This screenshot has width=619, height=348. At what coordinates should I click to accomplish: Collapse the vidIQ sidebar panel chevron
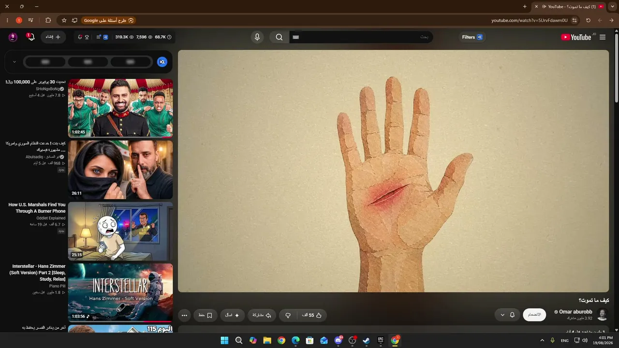point(15,62)
